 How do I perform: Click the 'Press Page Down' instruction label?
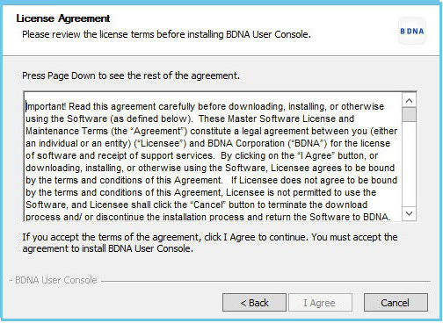point(131,75)
